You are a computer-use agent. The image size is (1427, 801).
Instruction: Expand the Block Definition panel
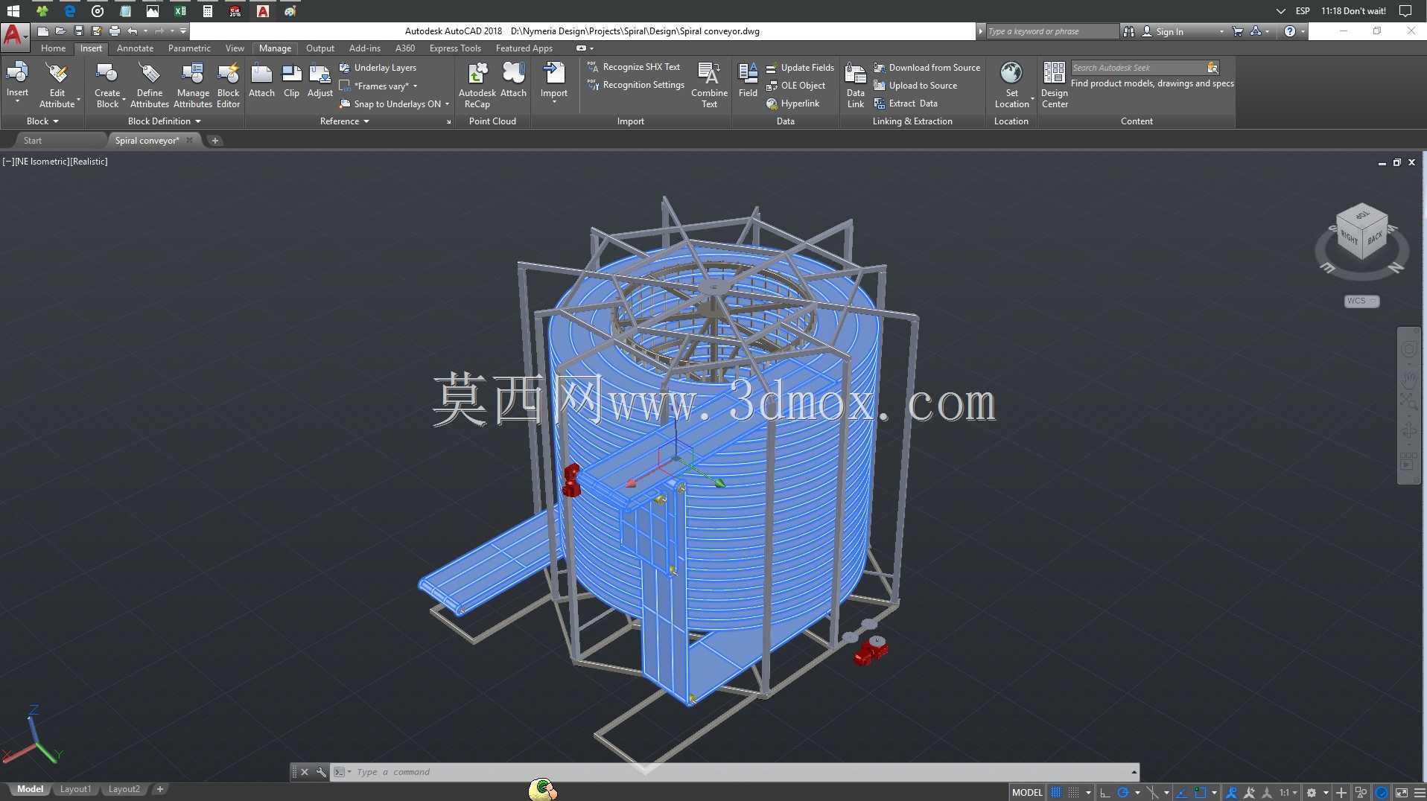click(165, 121)
